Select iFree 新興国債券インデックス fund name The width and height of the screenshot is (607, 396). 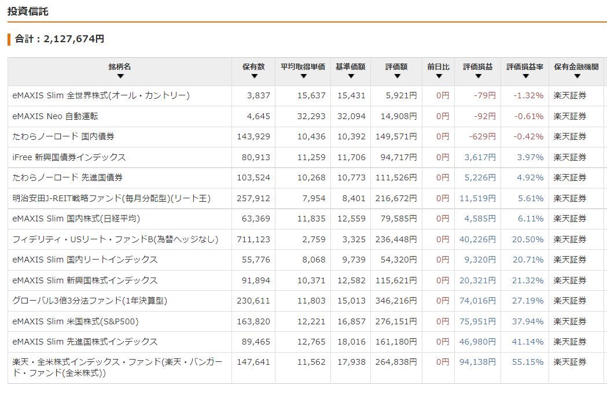[x=69, y=157]
